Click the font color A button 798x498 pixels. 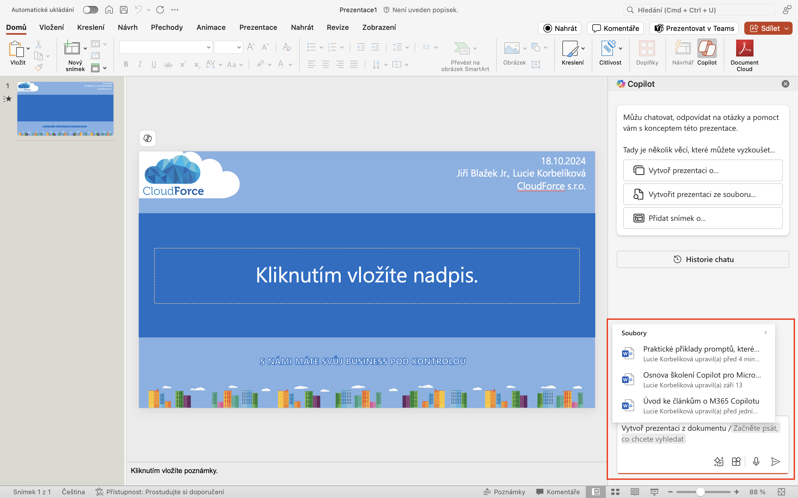[281, 64]
